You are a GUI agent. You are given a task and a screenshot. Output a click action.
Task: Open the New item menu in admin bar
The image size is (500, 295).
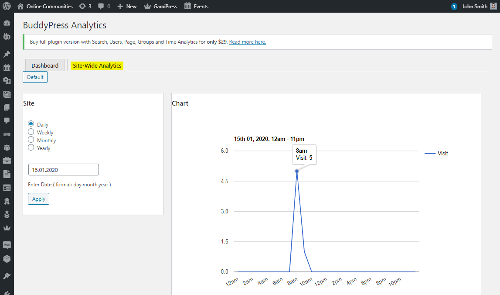click(x=126, y=6)
